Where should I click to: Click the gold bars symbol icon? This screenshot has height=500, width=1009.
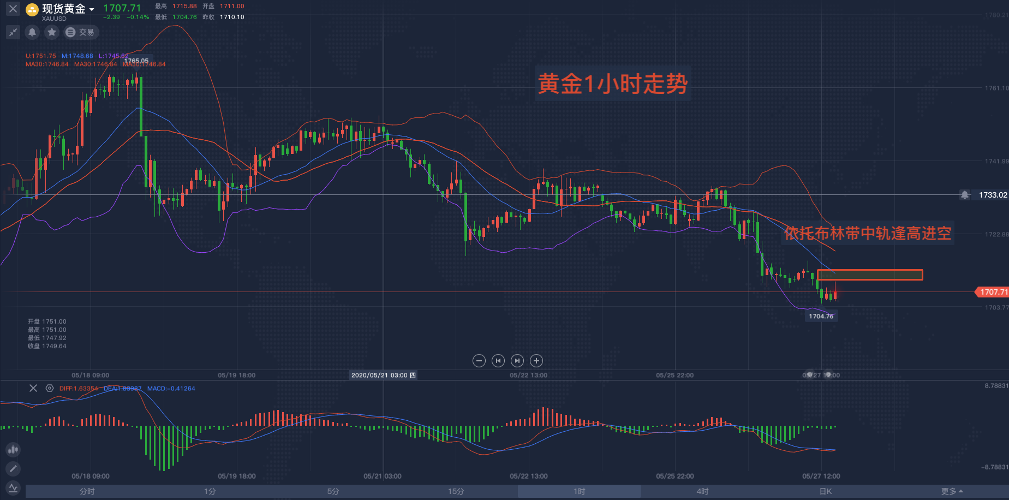[x=32, y=9]
